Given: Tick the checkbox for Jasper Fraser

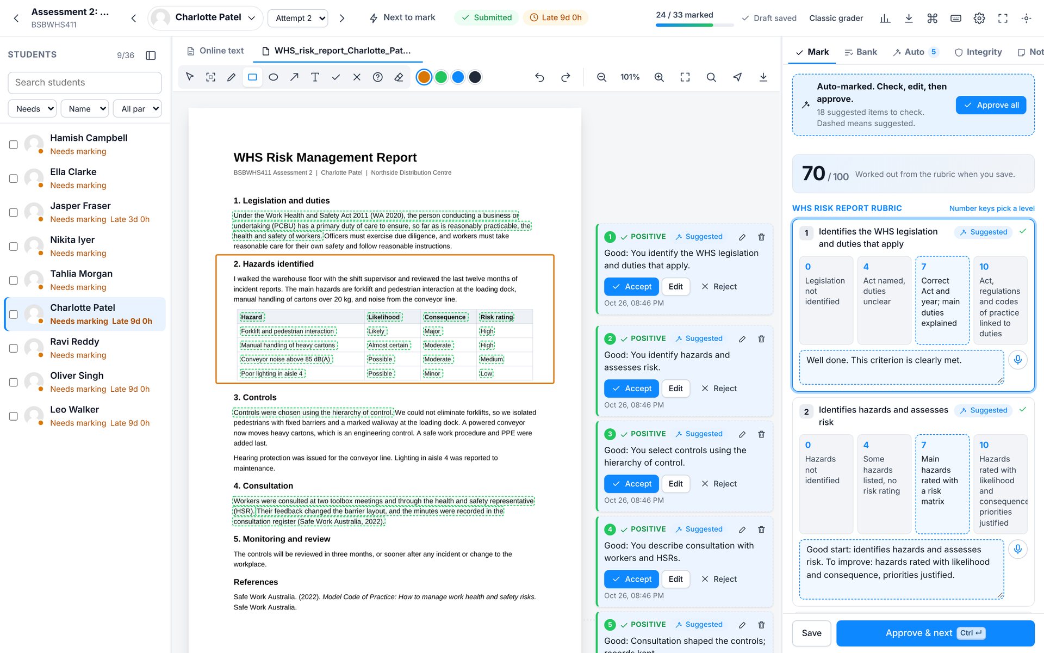Looking at the screenshot, I should (x=14, y=212).
